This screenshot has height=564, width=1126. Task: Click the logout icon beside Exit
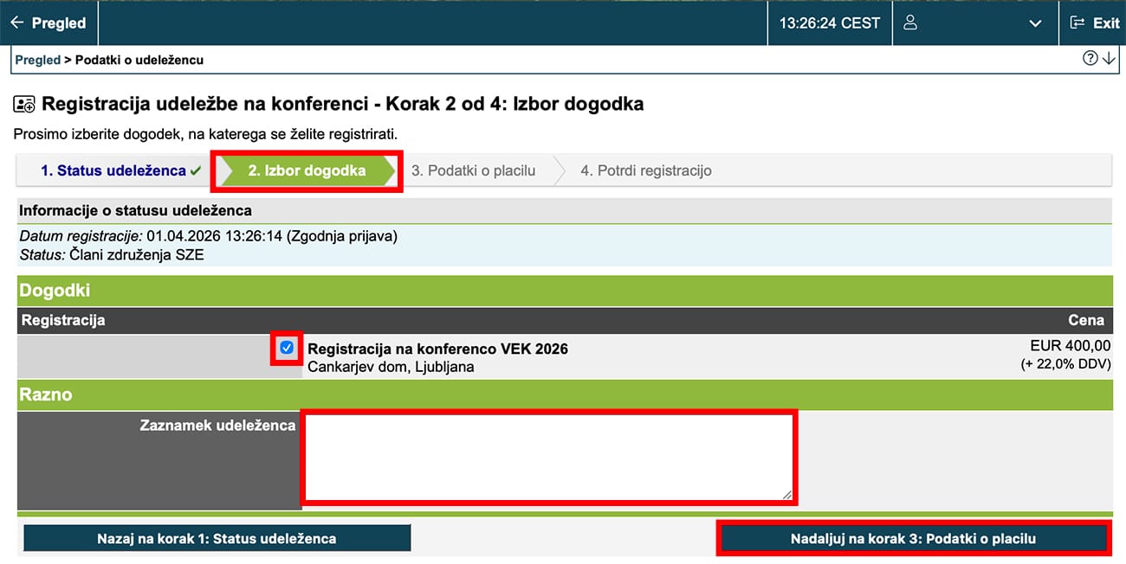pos(1077,22)
